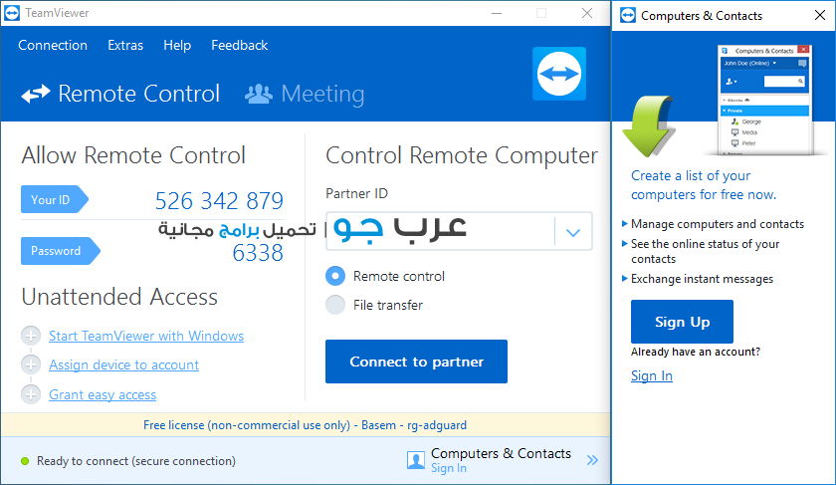The image size is (836, 485).
Task: Open the Partner ID dropdown arrow
Action: (x=572, y=232)
